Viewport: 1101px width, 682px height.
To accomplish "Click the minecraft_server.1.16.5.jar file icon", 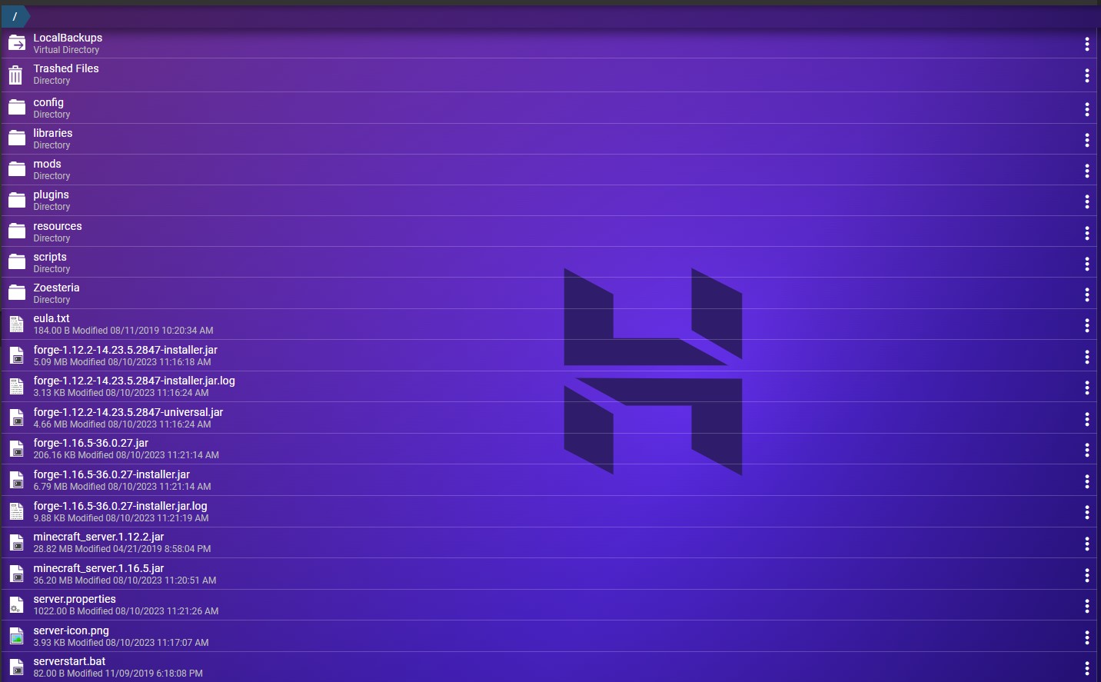I will pos(17,574).
